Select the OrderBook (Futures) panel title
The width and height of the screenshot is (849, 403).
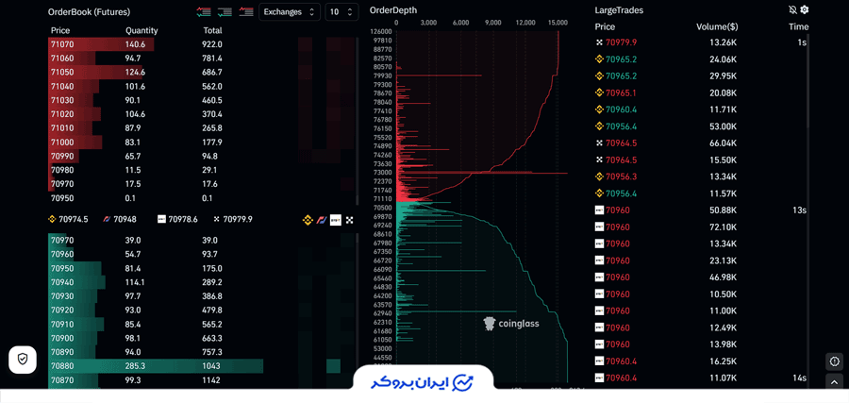[90, 12]
